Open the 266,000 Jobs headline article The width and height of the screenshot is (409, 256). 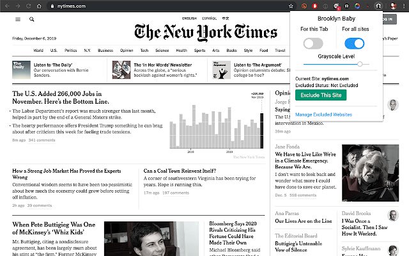(61, 97)
